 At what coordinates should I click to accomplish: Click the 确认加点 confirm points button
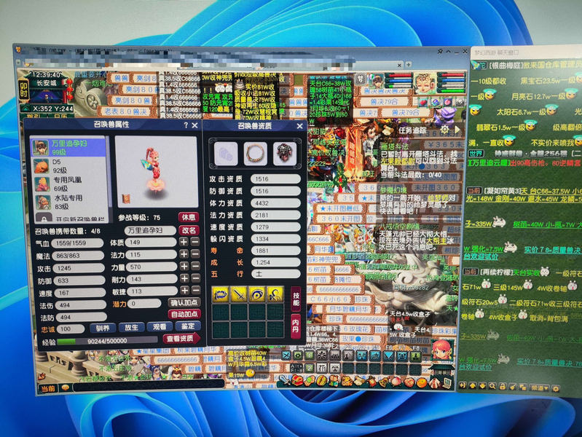coord(184,302)
